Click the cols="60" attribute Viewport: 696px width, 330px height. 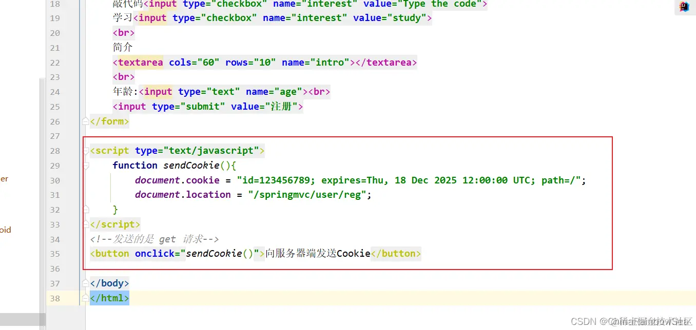tap(195, 63)
